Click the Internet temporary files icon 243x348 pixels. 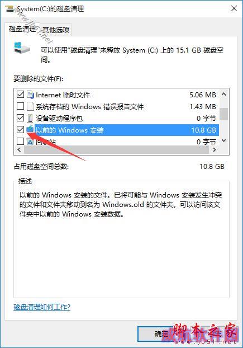(30, 95)
